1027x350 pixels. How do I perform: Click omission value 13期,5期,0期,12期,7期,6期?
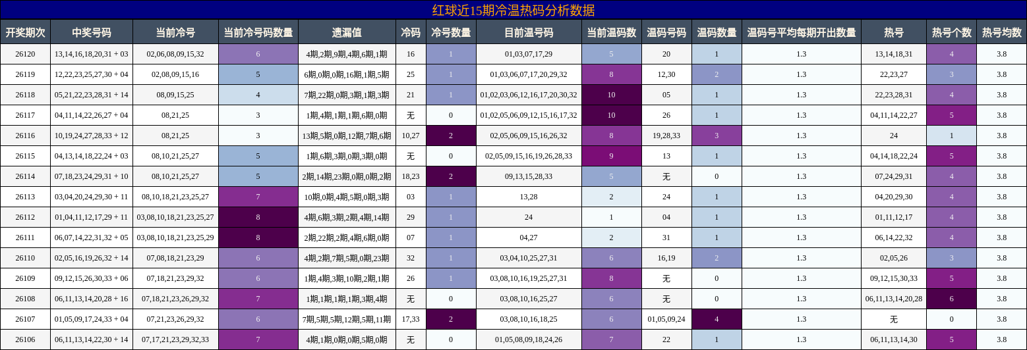tap(347, 136)
